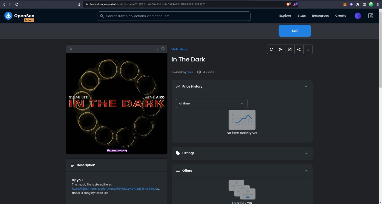382x204 pixels.
Task: Open the OpenSea account avatar
Action: 358,16
